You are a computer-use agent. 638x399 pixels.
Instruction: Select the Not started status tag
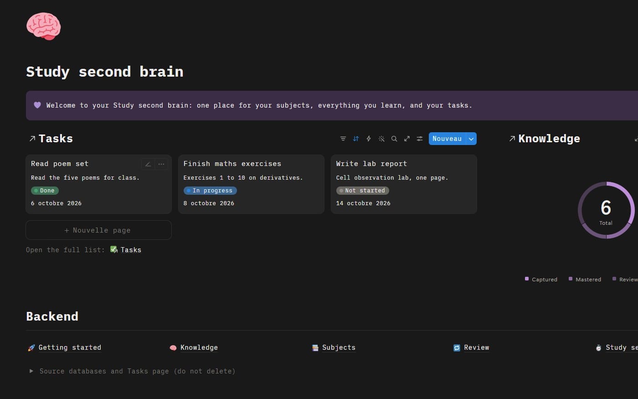click(363, 191)
